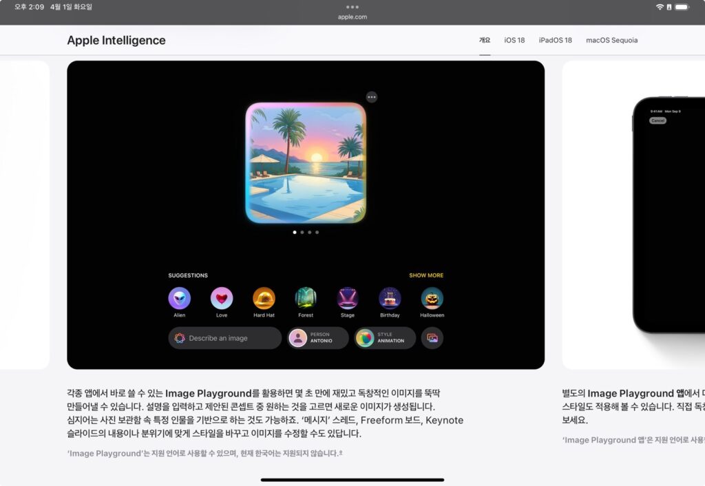Click the Cancel button on iPhone mockup
Screen dimensions: 705x486
[657, 120]
